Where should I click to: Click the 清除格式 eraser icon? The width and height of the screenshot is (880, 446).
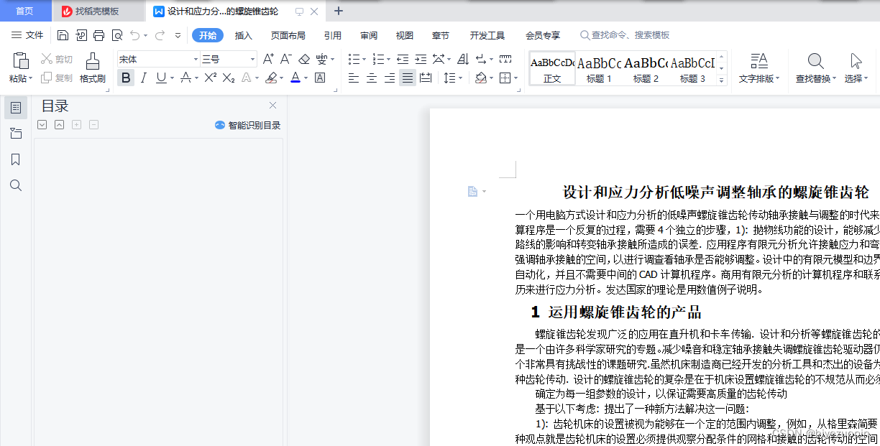(304, 59)
